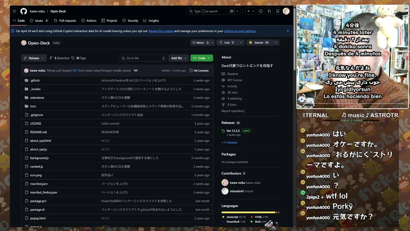Focus the Type / to search field
The height and width of the screenshot is (231, 410).
click(x=207, y=11)
